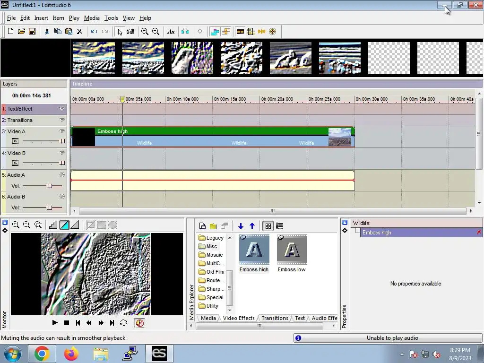Select the arrow pointer tool
Screen dimensions: 484x363
120,32
